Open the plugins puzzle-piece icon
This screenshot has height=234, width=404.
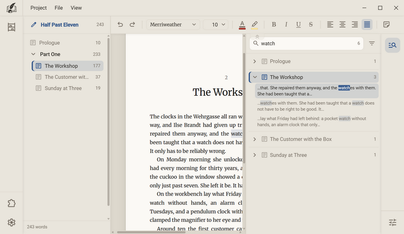click(11, 203)
